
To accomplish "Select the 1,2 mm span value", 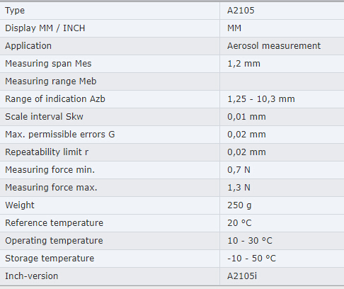I will (x=243, y=64).
